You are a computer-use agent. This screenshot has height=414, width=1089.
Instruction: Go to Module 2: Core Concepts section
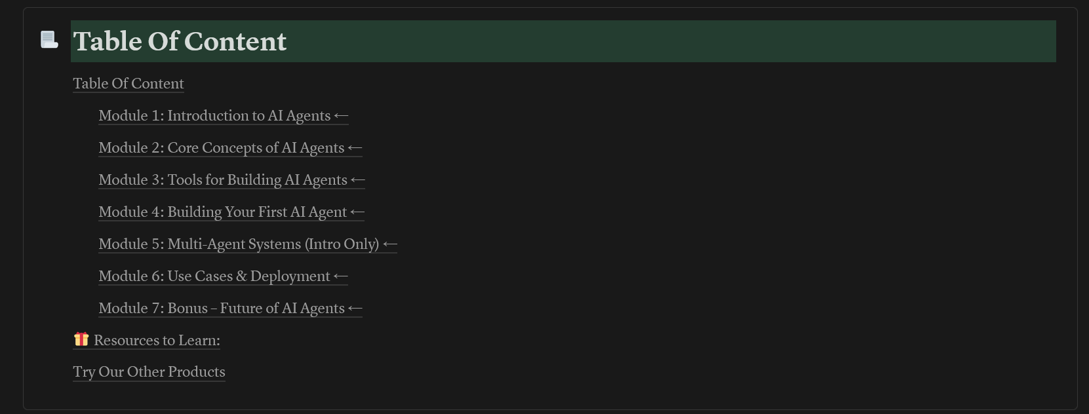coord(222,147)
